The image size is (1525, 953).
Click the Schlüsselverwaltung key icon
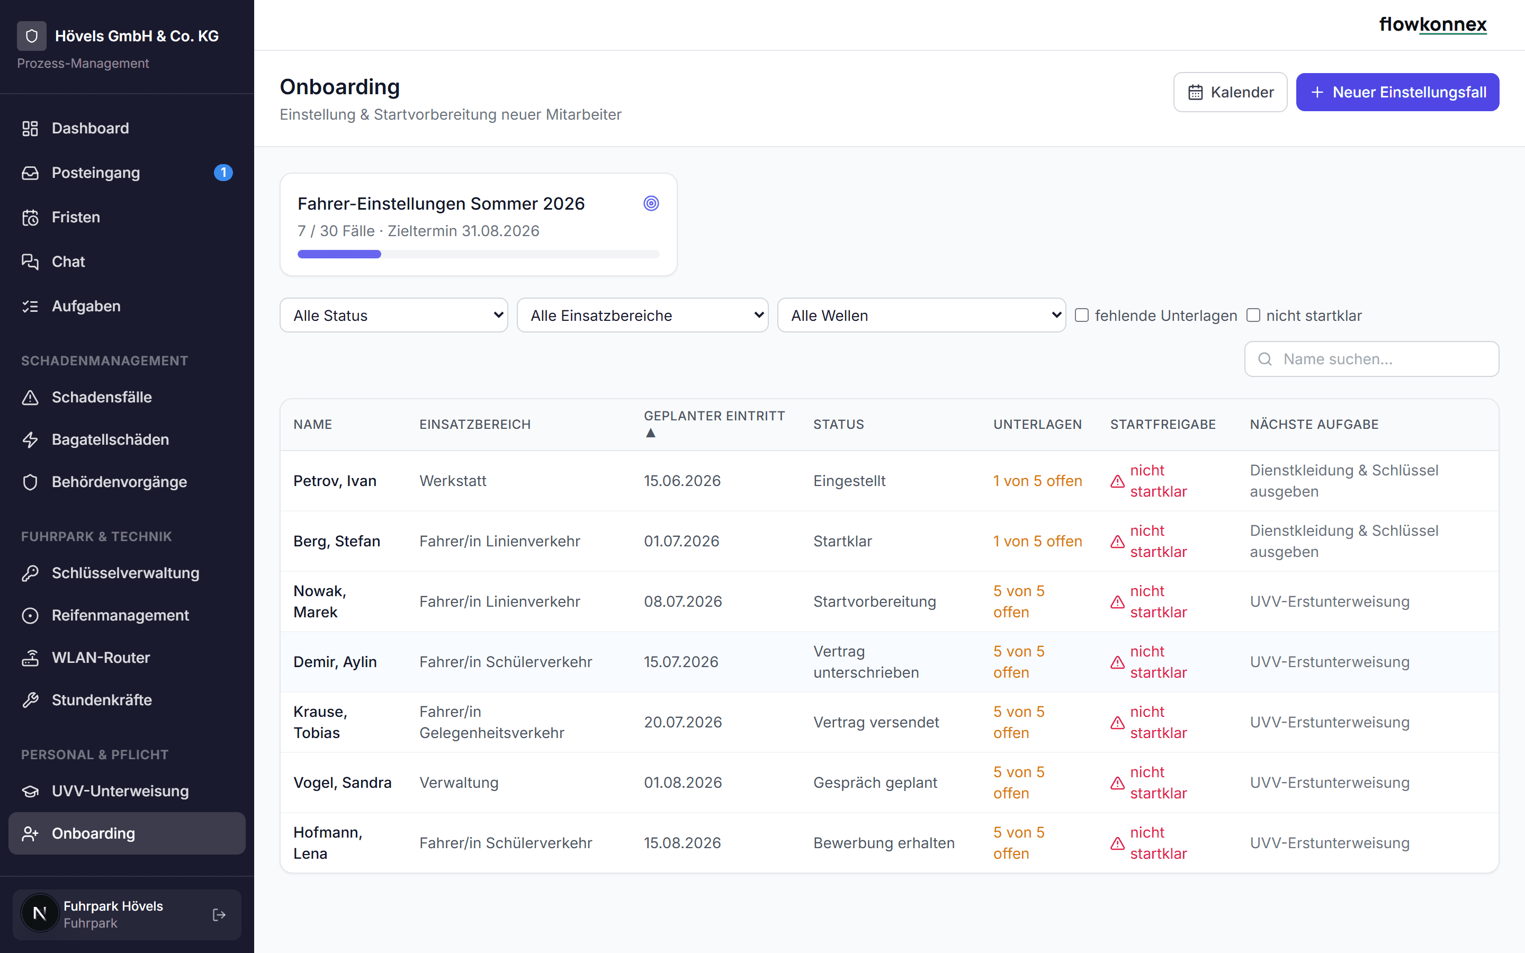click(x=30, y=573)
